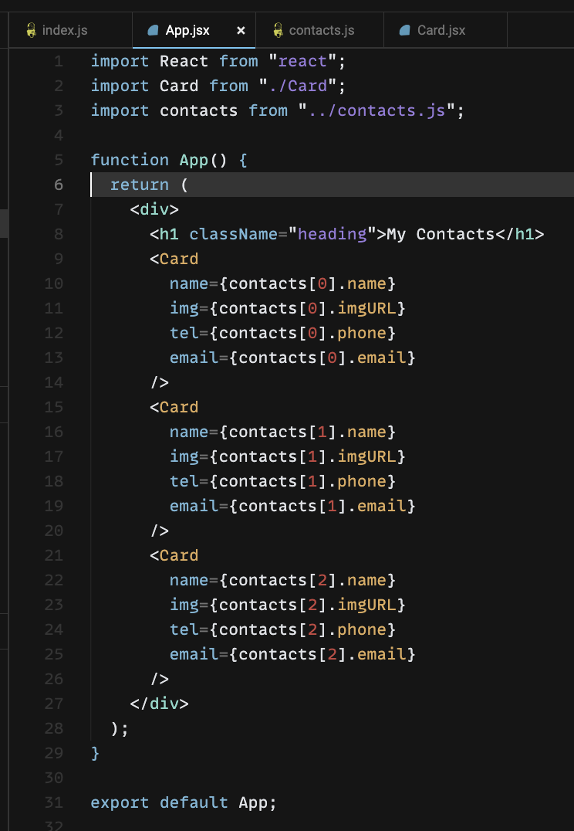Click the Card.jsx file icon
The width and height of the screenshot is (574, 831).
coord(405,30)
